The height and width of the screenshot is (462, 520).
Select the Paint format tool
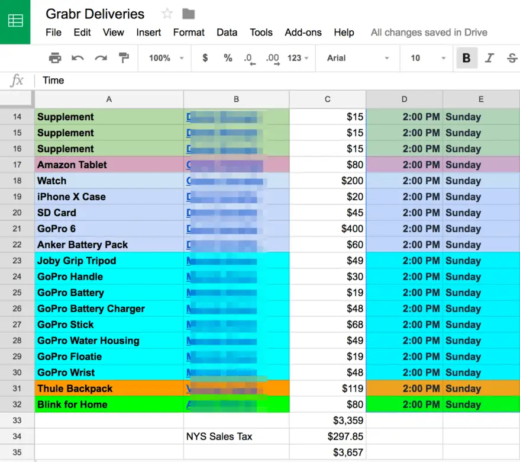pos(124,58)
